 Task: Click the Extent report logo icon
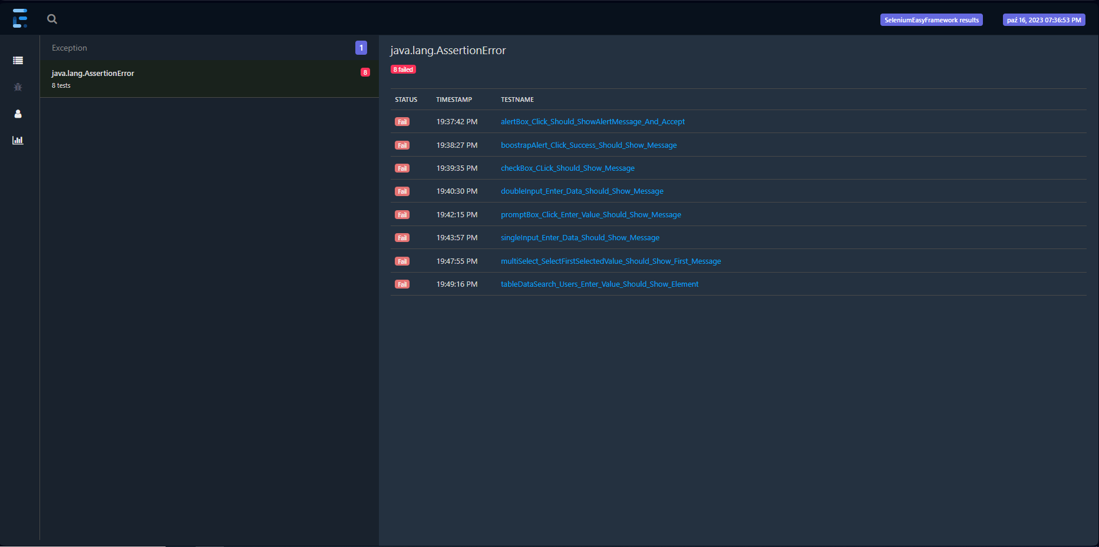pyautogui.click(x=20, y=18)
